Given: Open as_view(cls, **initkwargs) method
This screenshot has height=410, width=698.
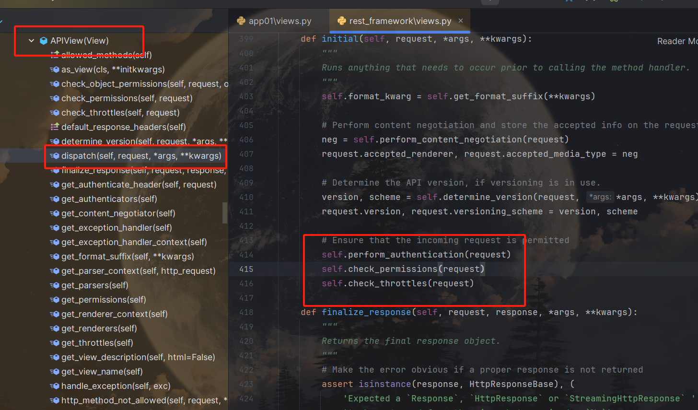Looking at the screenshot, I should [113, 70].
